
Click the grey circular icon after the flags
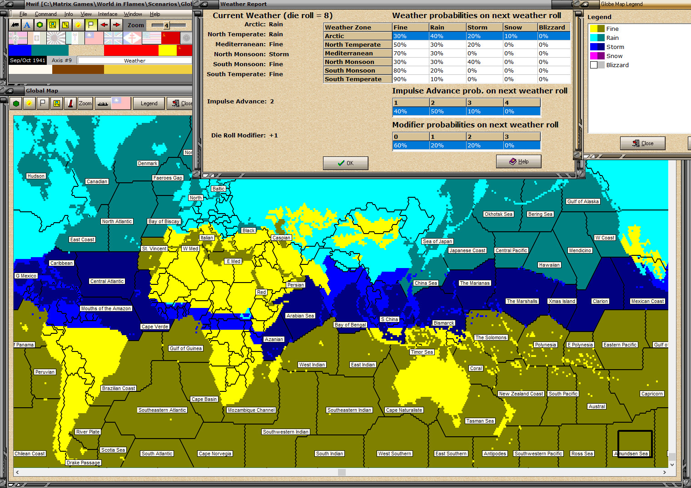[x=186, y=38]
